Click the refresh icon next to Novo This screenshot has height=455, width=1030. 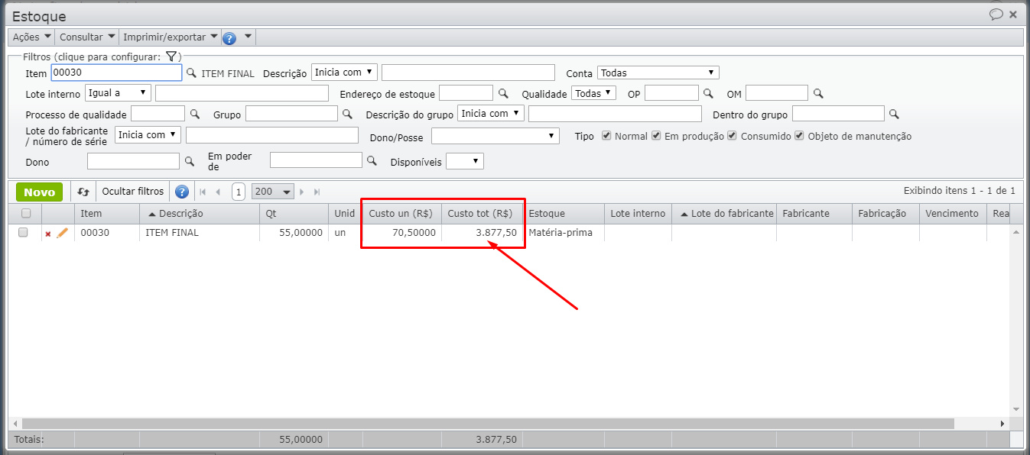[83, 192]
